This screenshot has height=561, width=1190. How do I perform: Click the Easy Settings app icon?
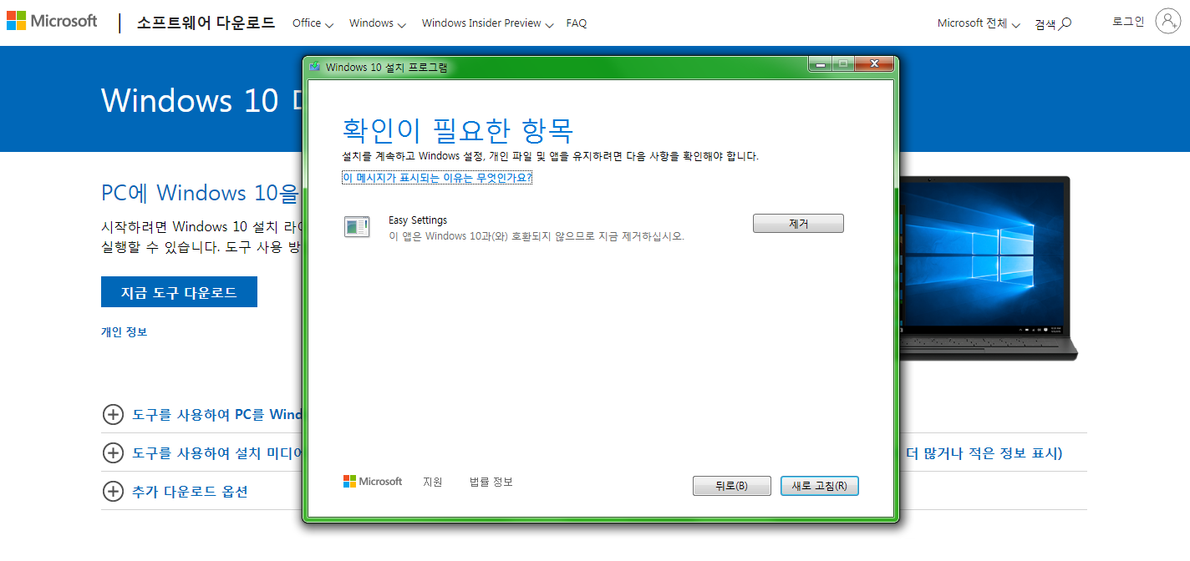pyautogui.click(x=357, y=226)
